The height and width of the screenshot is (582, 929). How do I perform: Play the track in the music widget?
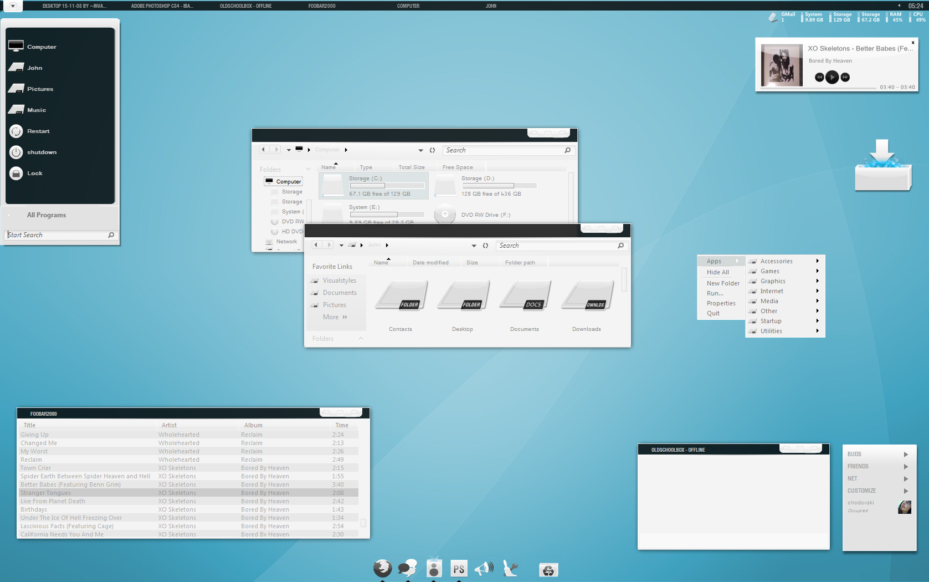pyautogui.click(x=832, y=77)
